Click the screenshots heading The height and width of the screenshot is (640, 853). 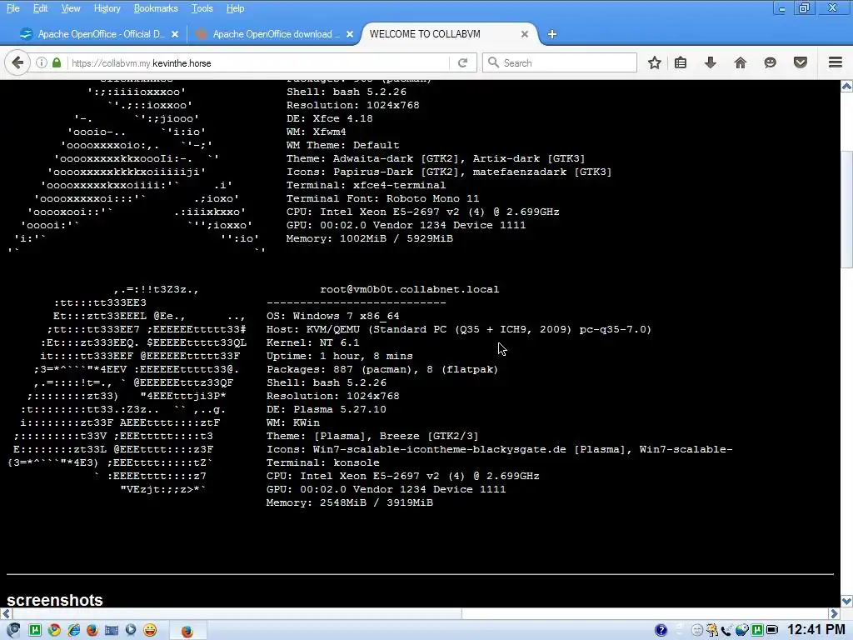click(x=54, y=600)
